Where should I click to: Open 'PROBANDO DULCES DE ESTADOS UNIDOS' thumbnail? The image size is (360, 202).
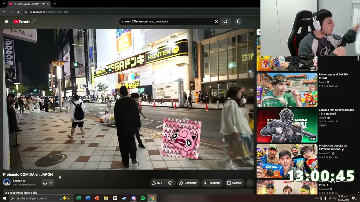(287, 161)
